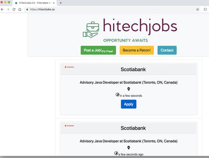Go to the browser home icon
Screen dimensions: 209x158
pyautogui.click(x=20, y=10)
